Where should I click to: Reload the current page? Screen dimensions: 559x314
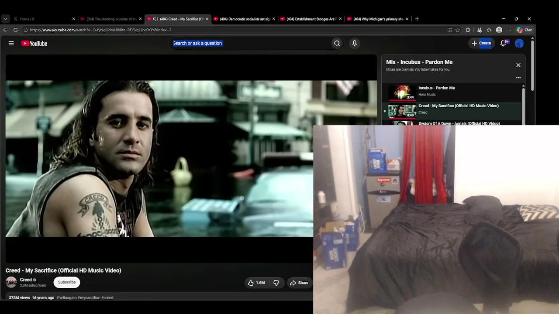tap(16, 30)
